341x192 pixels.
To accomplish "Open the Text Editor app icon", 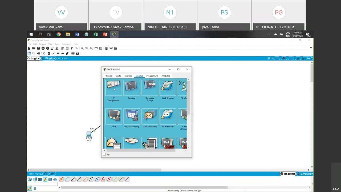I will [150, 143].
